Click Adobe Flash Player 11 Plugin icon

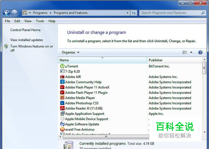click(62, 93)
